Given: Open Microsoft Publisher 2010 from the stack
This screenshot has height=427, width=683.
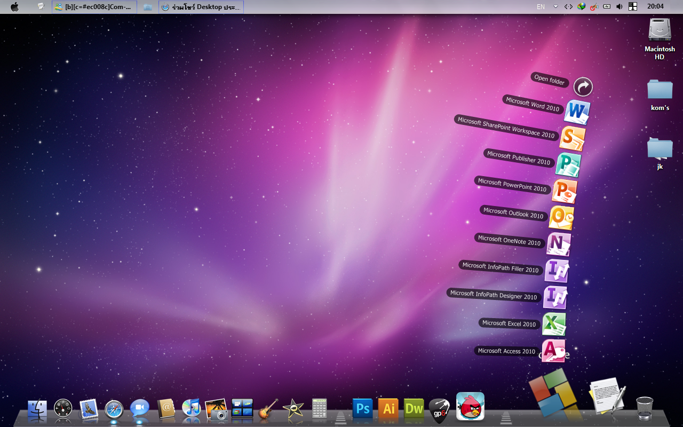Looking at the screenshot, I should (567, 164).
